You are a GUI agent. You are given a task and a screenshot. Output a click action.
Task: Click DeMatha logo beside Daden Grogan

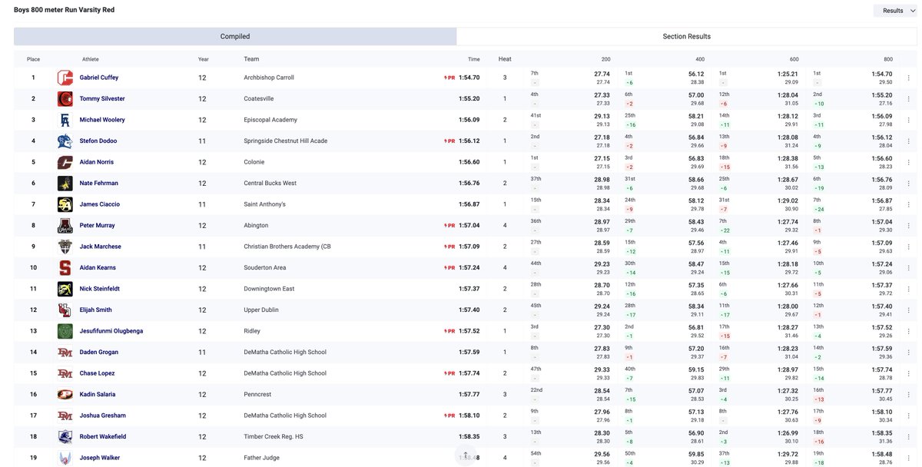coord(65,353)
